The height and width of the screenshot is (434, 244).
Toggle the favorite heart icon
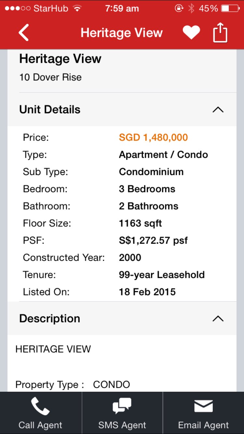[191, 33]
